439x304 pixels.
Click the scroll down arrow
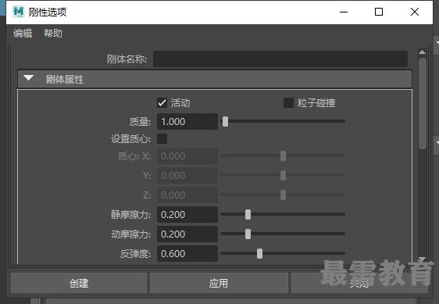click(422, 259)
